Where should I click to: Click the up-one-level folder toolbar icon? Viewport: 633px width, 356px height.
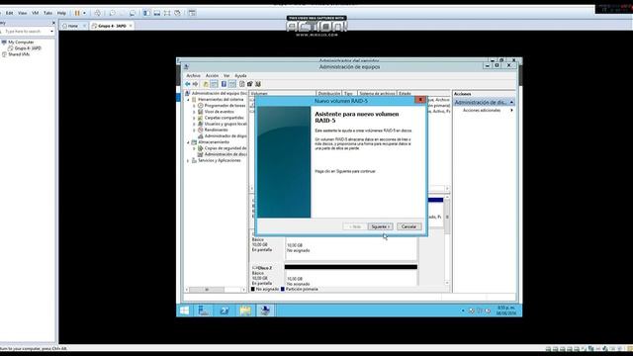click(206, 84)
